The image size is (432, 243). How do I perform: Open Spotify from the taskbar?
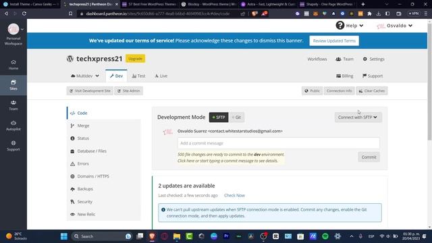tap(325, 236)
